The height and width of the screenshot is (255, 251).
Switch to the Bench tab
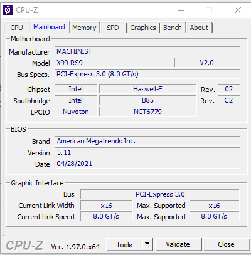coord(173,28)
